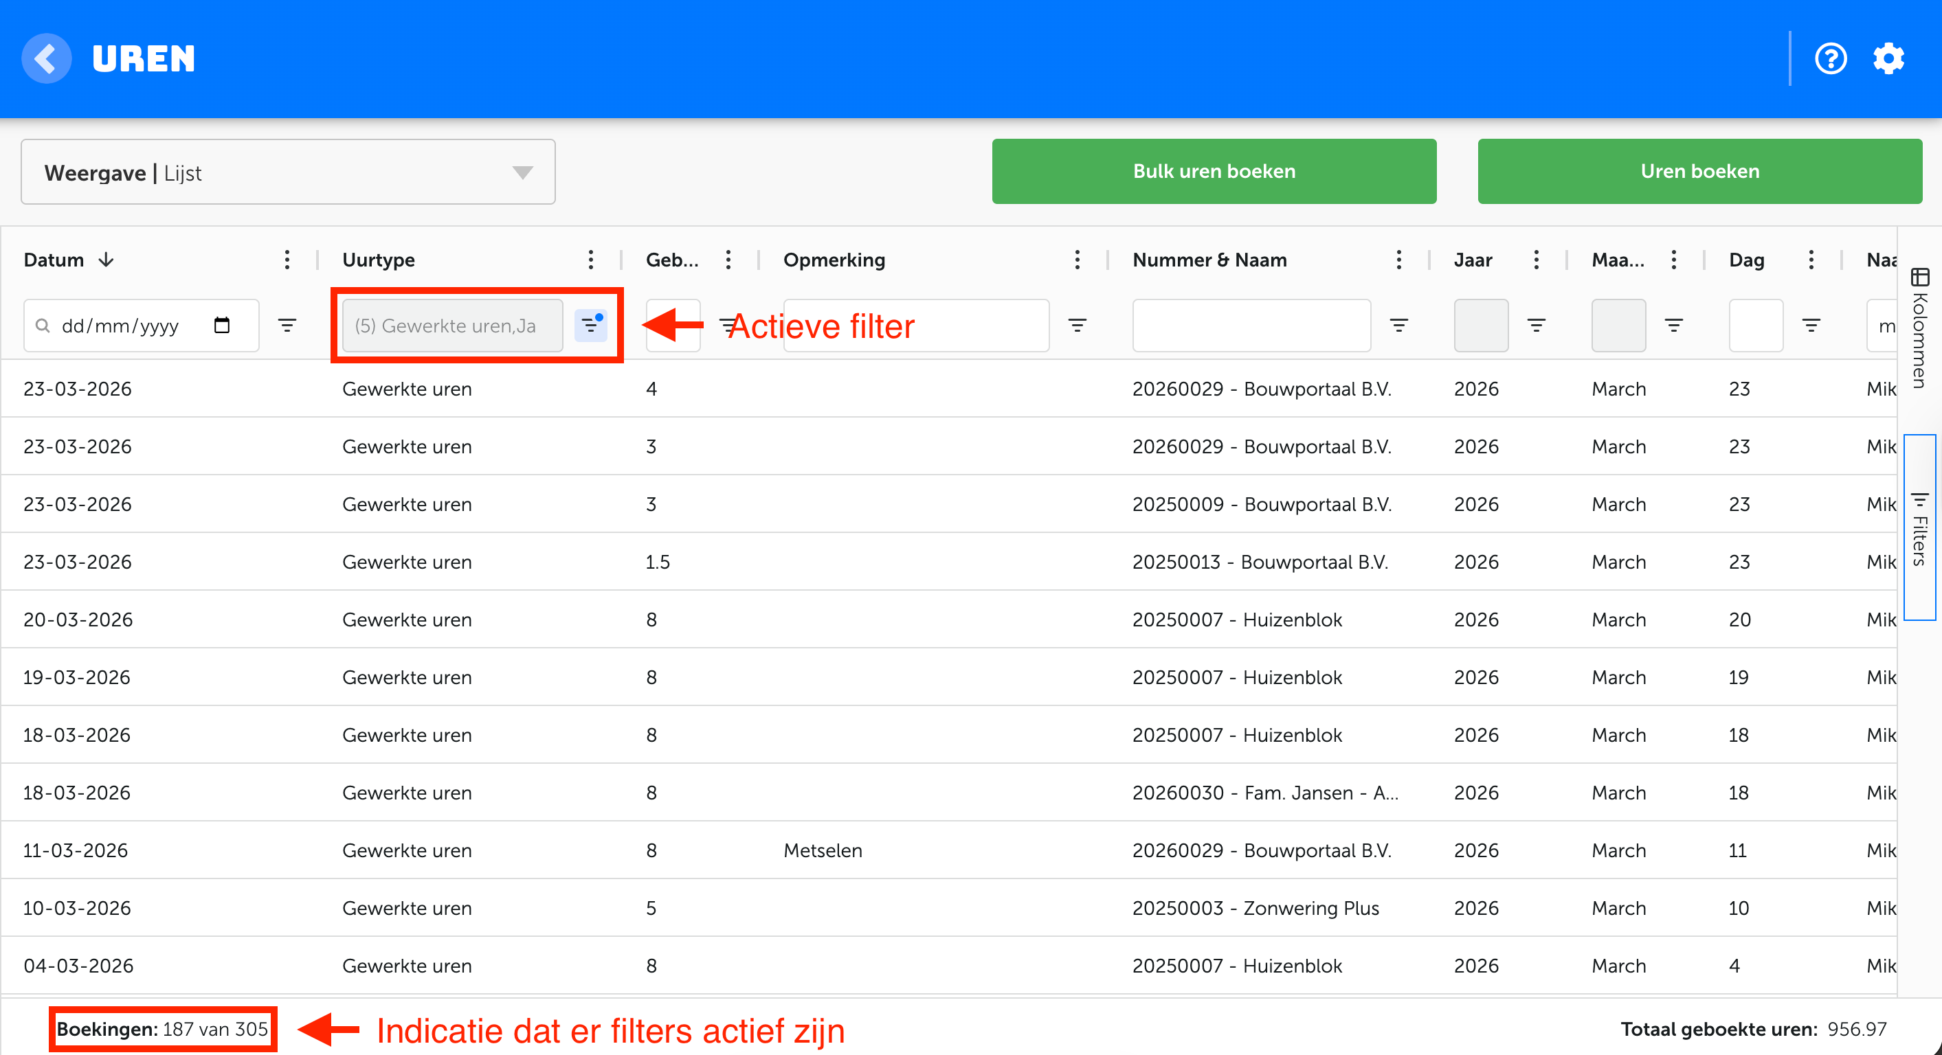Open Geb... column three-dot menu
This screenshot has height=1055, width=1942.
coord(728,259)
